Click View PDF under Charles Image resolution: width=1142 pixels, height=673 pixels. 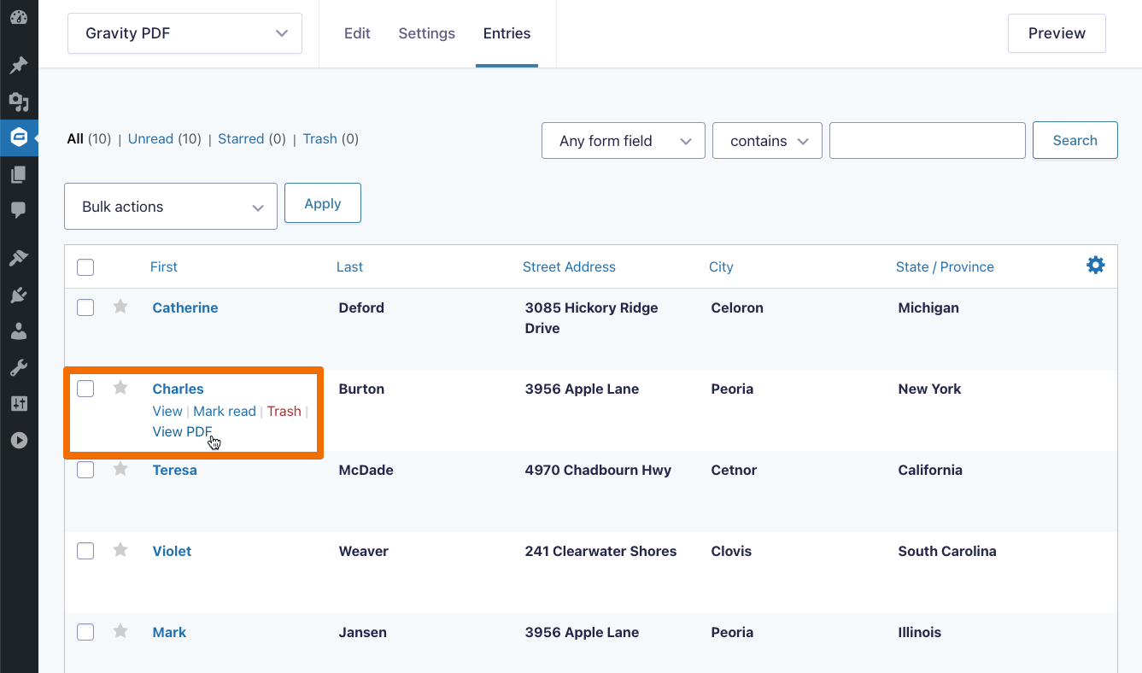182,431
